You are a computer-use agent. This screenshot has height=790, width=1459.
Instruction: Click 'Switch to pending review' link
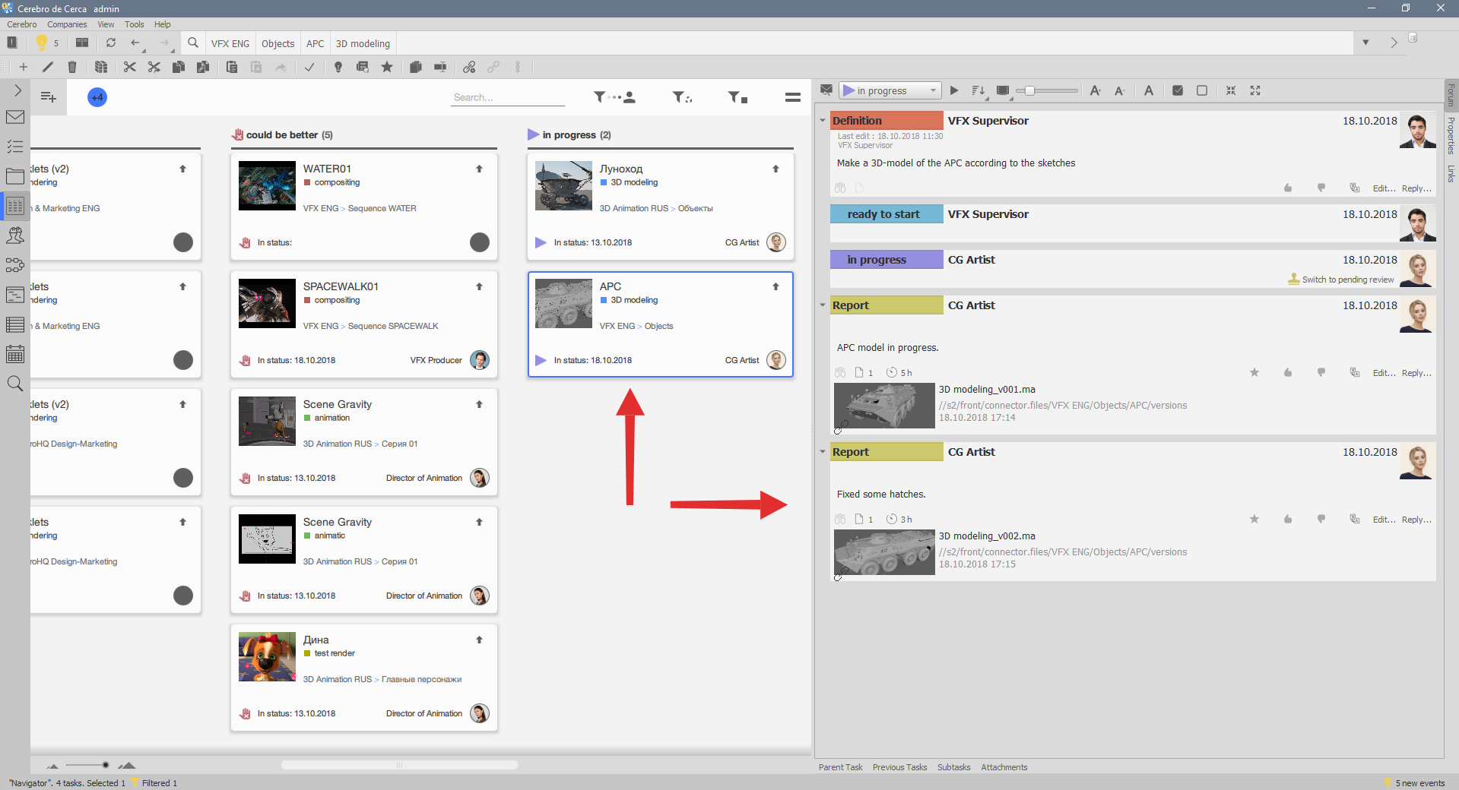point(1348,280)
